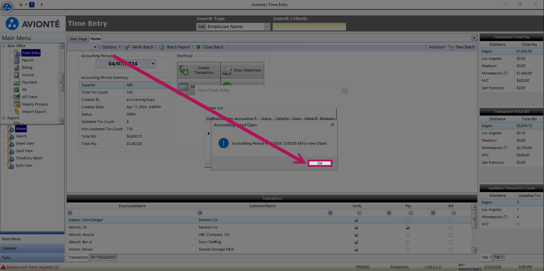Viewport: 544px width, 271px height.
Task: Open the Time Entry tree item icon
Action: tap(17, 53)
